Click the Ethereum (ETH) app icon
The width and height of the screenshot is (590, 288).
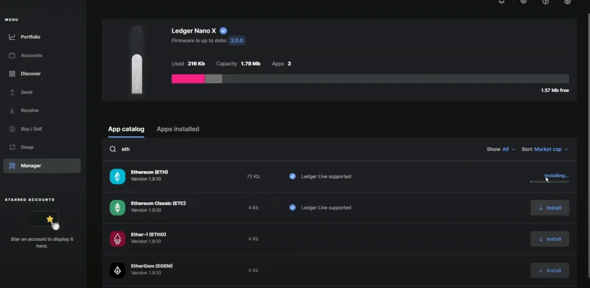(x=118, y=176)
